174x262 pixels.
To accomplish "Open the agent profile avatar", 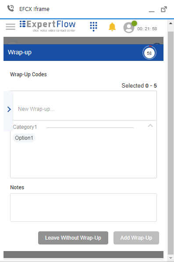I will coord(129,28).
